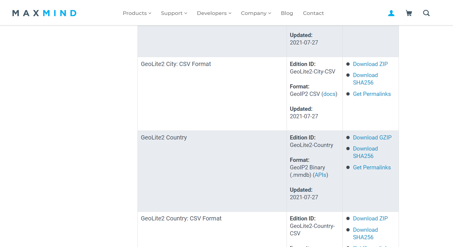Screen dimensions: 453x247
Task: Expand the Products menu
Action: tap(137, 13)
